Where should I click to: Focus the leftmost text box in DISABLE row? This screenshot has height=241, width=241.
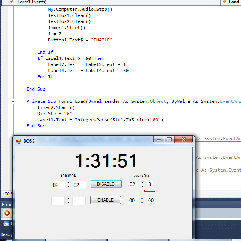(58, 185)
